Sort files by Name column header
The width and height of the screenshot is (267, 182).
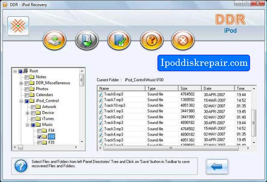click(121, 89)
